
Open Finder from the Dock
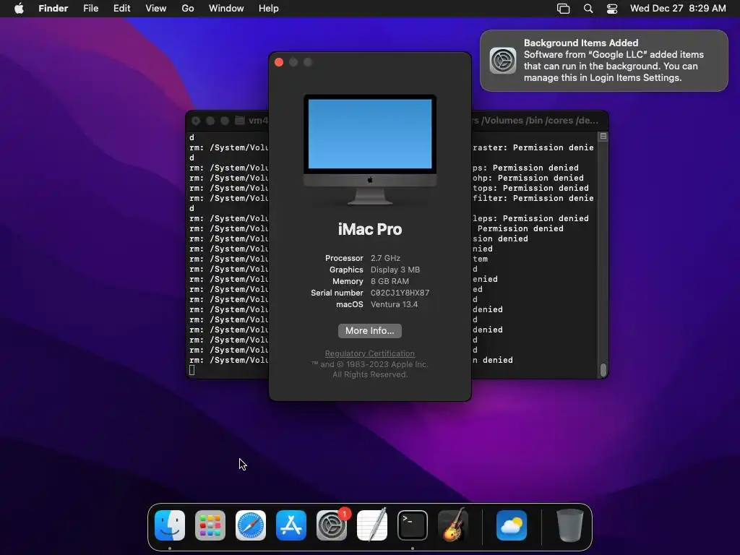(170, 525)
